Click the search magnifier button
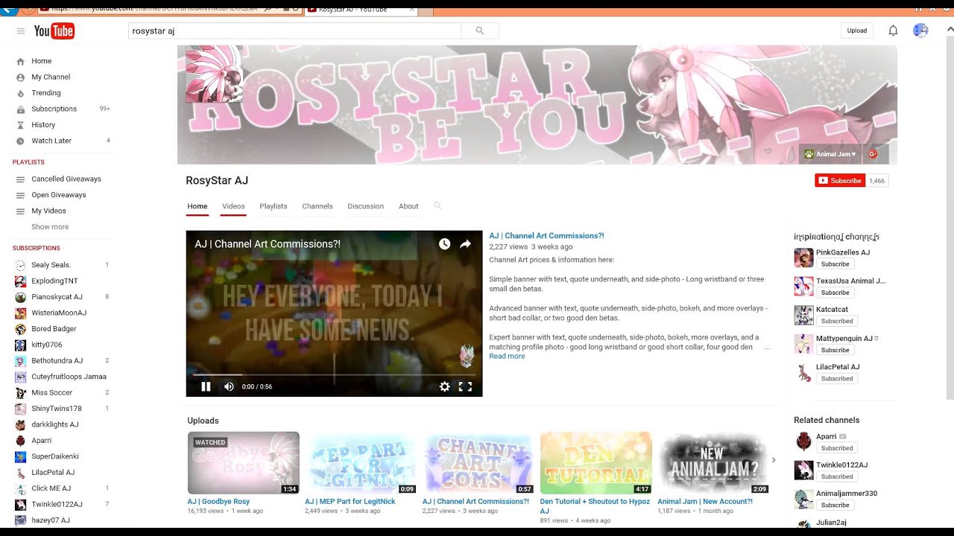 [480, 31]
